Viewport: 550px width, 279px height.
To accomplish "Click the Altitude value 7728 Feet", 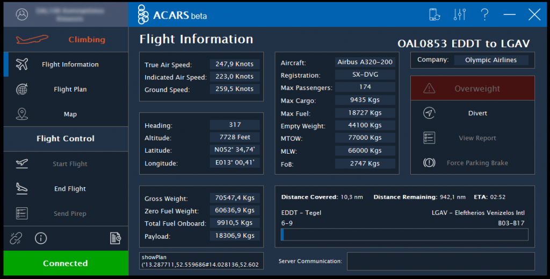I will coord(235,137).
